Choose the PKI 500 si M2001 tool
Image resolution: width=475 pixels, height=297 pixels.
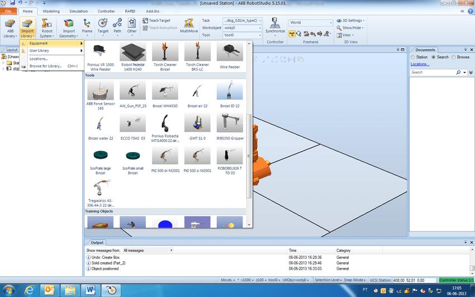point(197,160)
